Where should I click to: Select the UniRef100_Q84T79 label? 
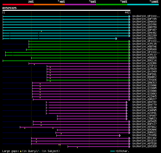point(144,105)
